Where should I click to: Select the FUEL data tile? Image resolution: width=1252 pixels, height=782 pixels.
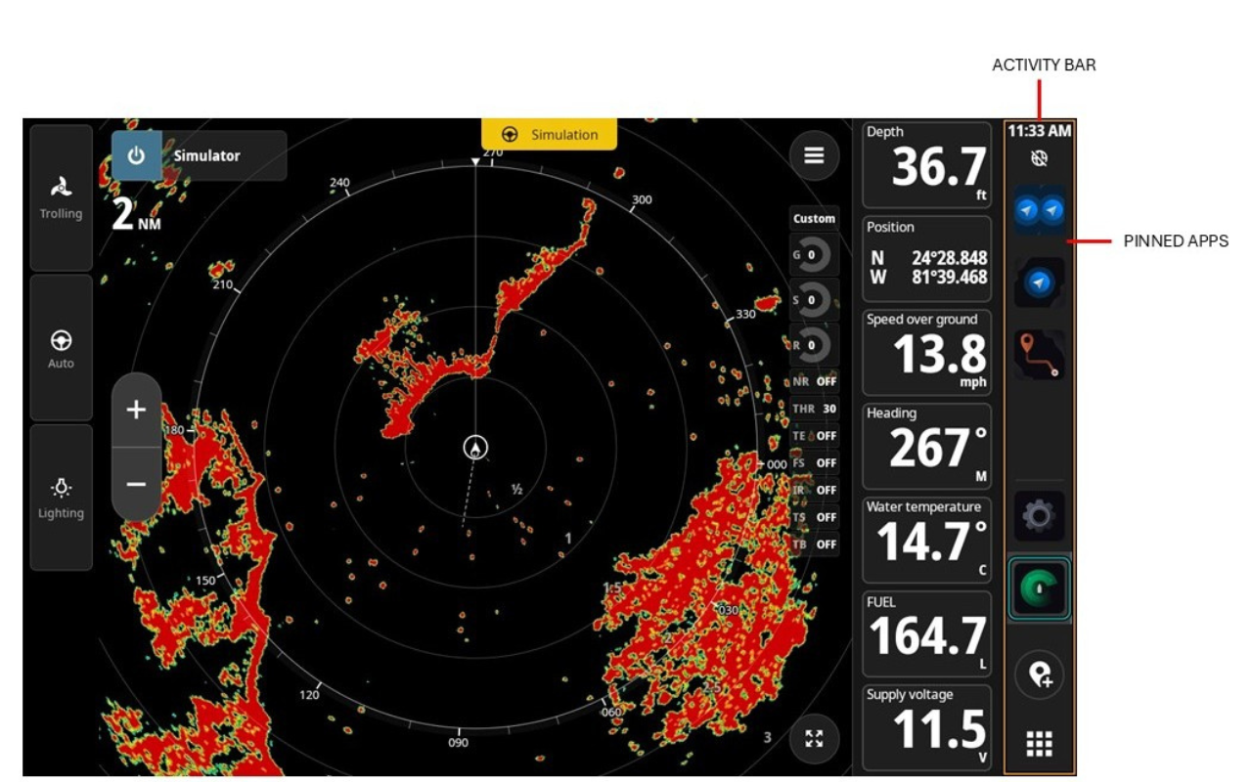[926, 634]
